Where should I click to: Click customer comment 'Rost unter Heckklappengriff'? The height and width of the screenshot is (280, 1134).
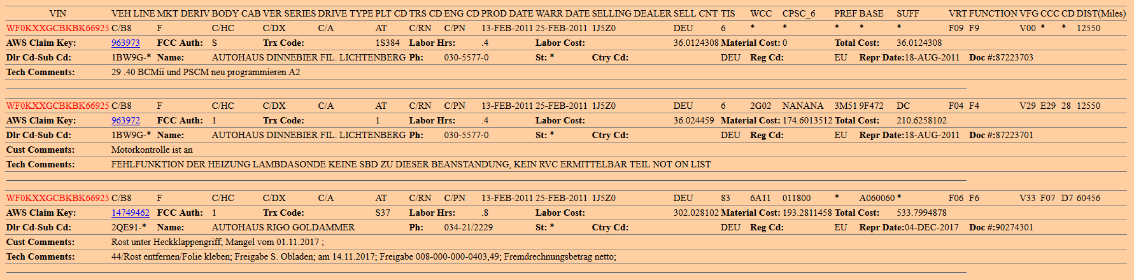217,242
